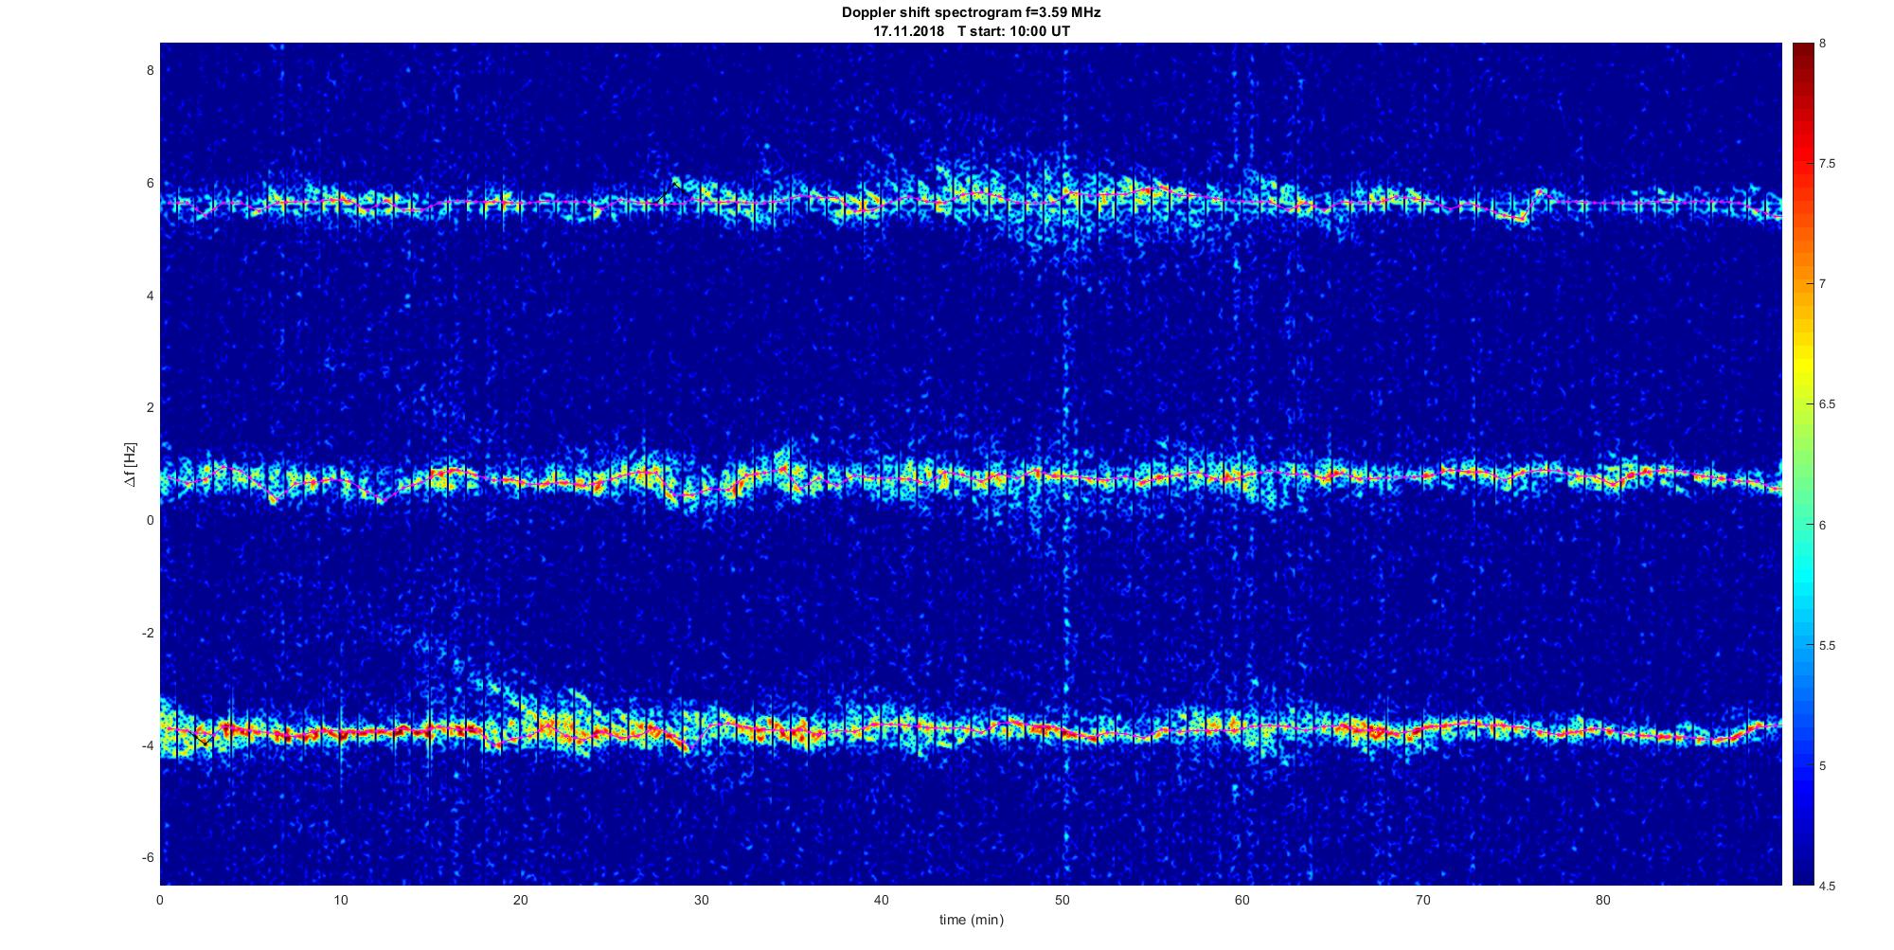Click the x-axis tick label '60'
This screenshot has width=1894, height=950.
(1242, 900)
